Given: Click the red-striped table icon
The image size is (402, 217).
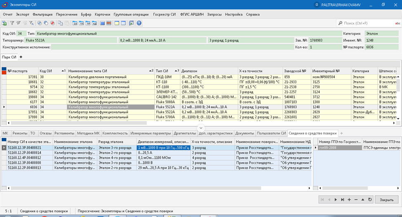Looking at the screenshot, I should pos(109,23).
